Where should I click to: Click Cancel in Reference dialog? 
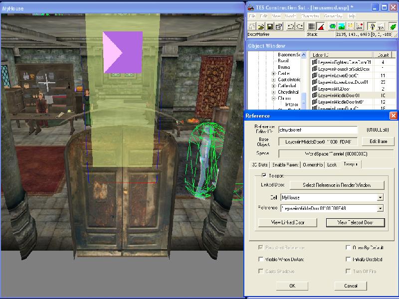point(351,286)
